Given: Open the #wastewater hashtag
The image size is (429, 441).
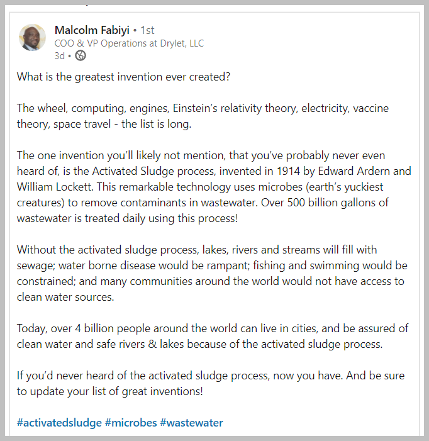Looking at the screenshot, I should (x=191, y=422).
